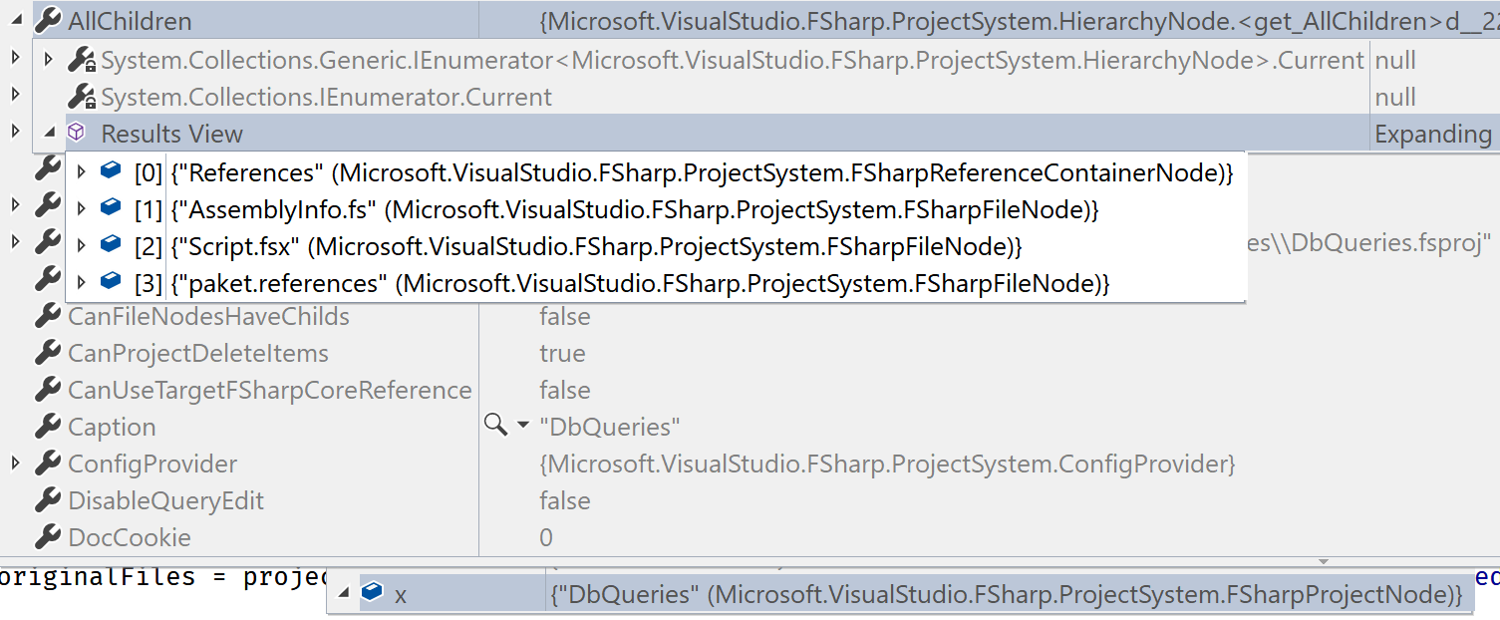Image resolution: width=1500 pixels, height=620 pixels.
Task: Click the CanProjectDeleteItems property name
Action: tap(198, 354)
